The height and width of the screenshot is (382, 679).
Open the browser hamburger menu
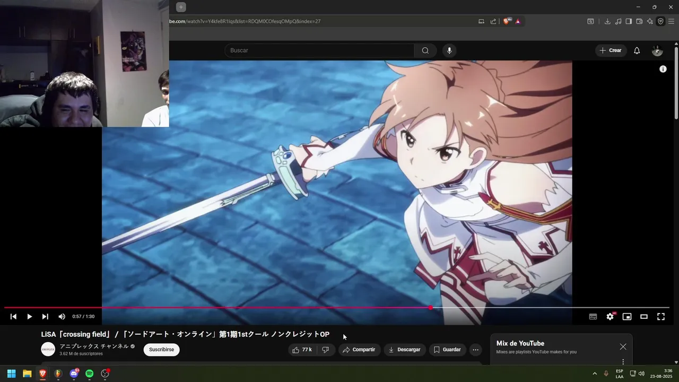[x=671, y=21]
